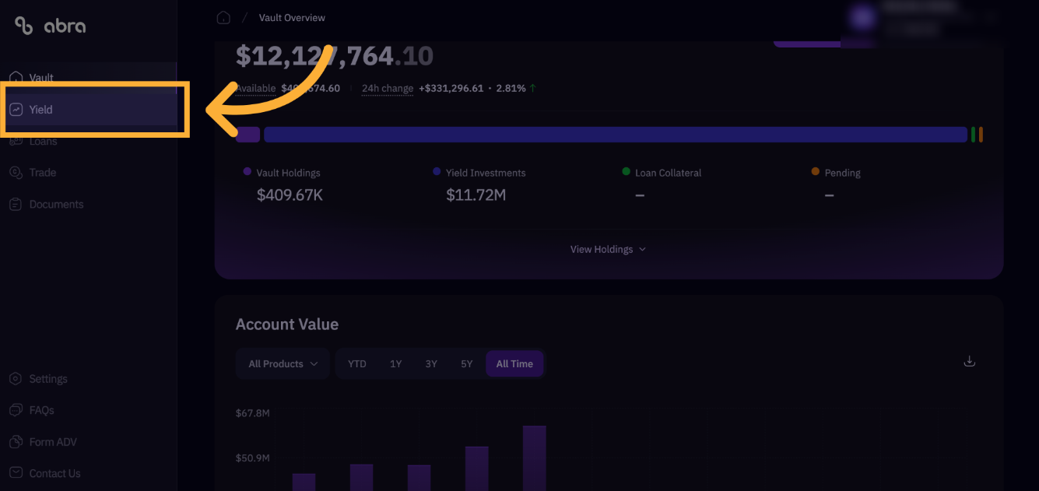This screenshot has height=491, width=1039.
Task: Click the abra logo
Action: click(50, 26)
